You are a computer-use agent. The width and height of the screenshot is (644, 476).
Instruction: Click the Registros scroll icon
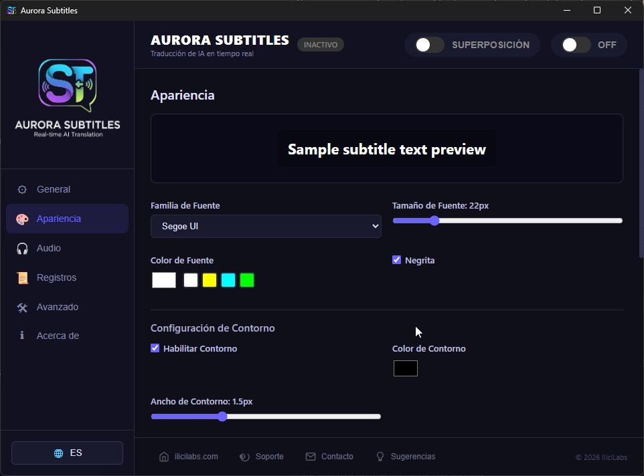(22, 278)
